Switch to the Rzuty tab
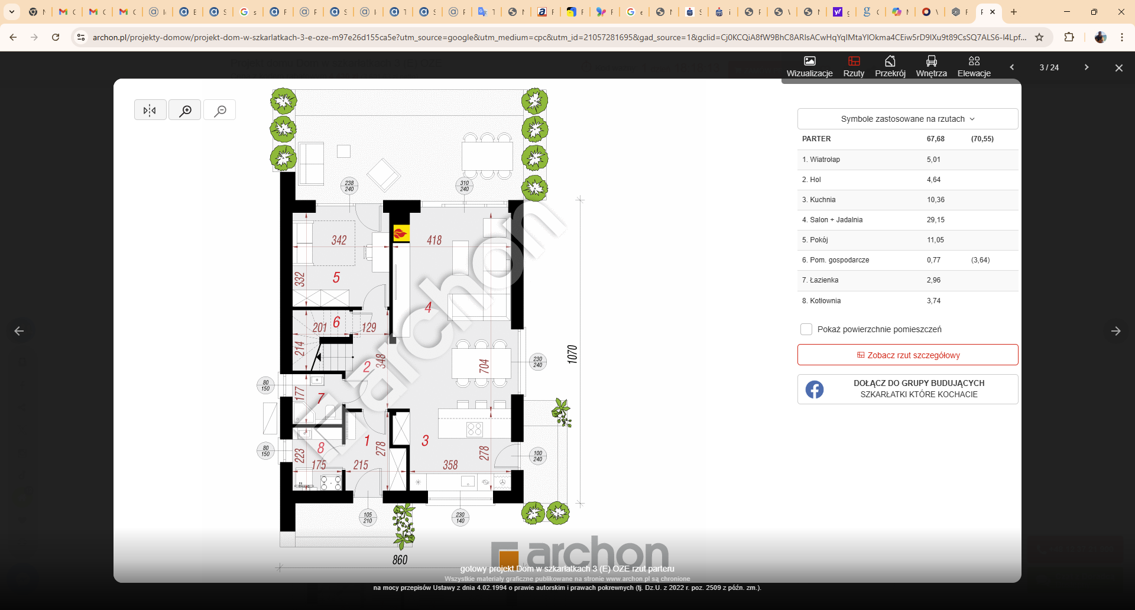This screenshot has width=1135, height=610. [x=853, y=66]
